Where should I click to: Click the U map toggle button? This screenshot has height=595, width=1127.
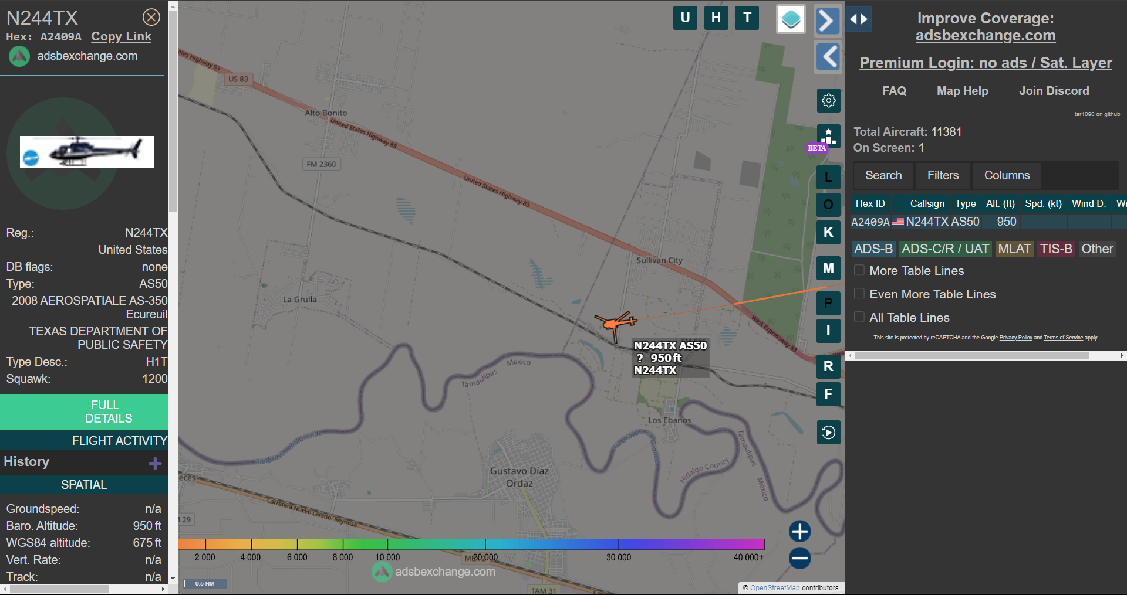tap(685, 18)
